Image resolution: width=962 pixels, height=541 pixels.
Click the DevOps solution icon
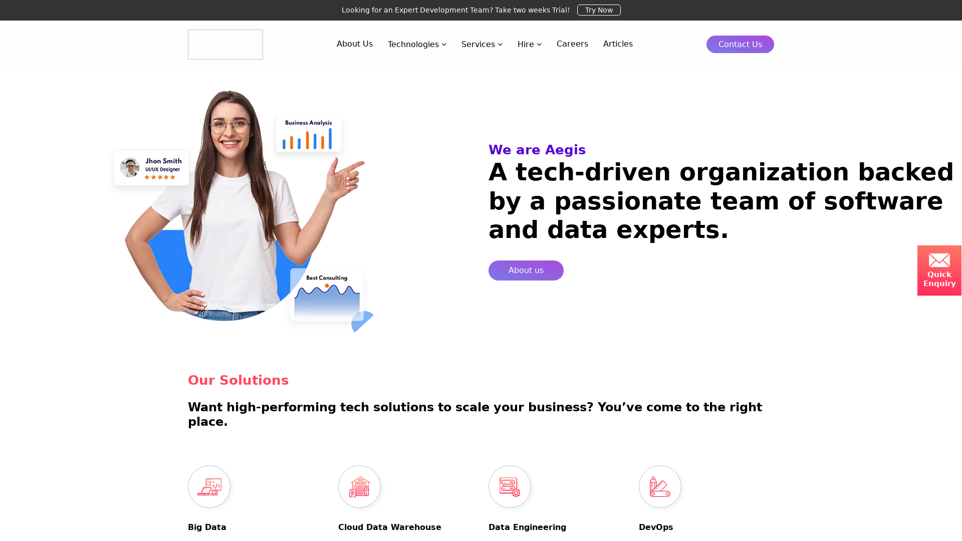point(660,486)
